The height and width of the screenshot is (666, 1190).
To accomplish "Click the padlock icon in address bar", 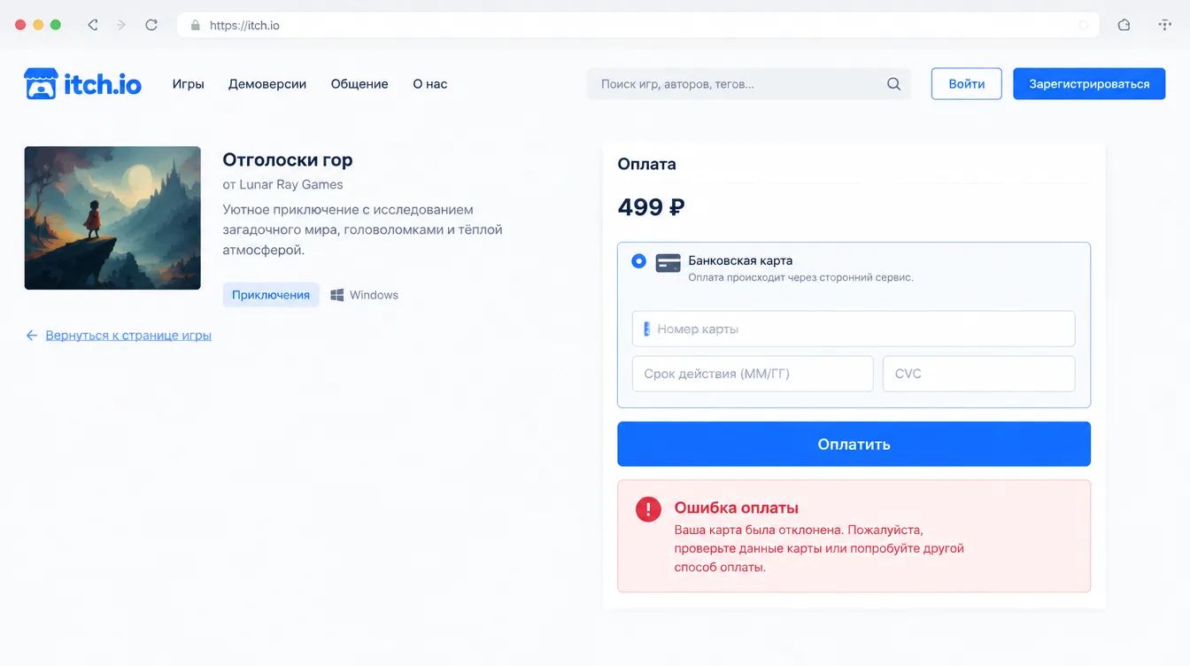I will tap(196, 25).
